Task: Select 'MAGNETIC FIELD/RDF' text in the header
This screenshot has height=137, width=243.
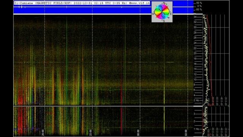Action: pyautogui.click(x=53, y=3)
